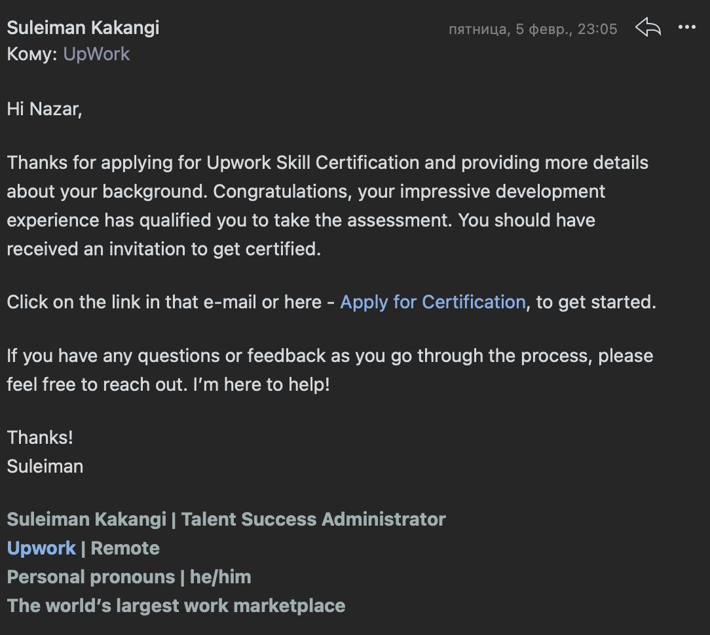This screenshot has width=710, height=635.
Task: Open the Apply for Certification link
Action: [x=433, y=302]
